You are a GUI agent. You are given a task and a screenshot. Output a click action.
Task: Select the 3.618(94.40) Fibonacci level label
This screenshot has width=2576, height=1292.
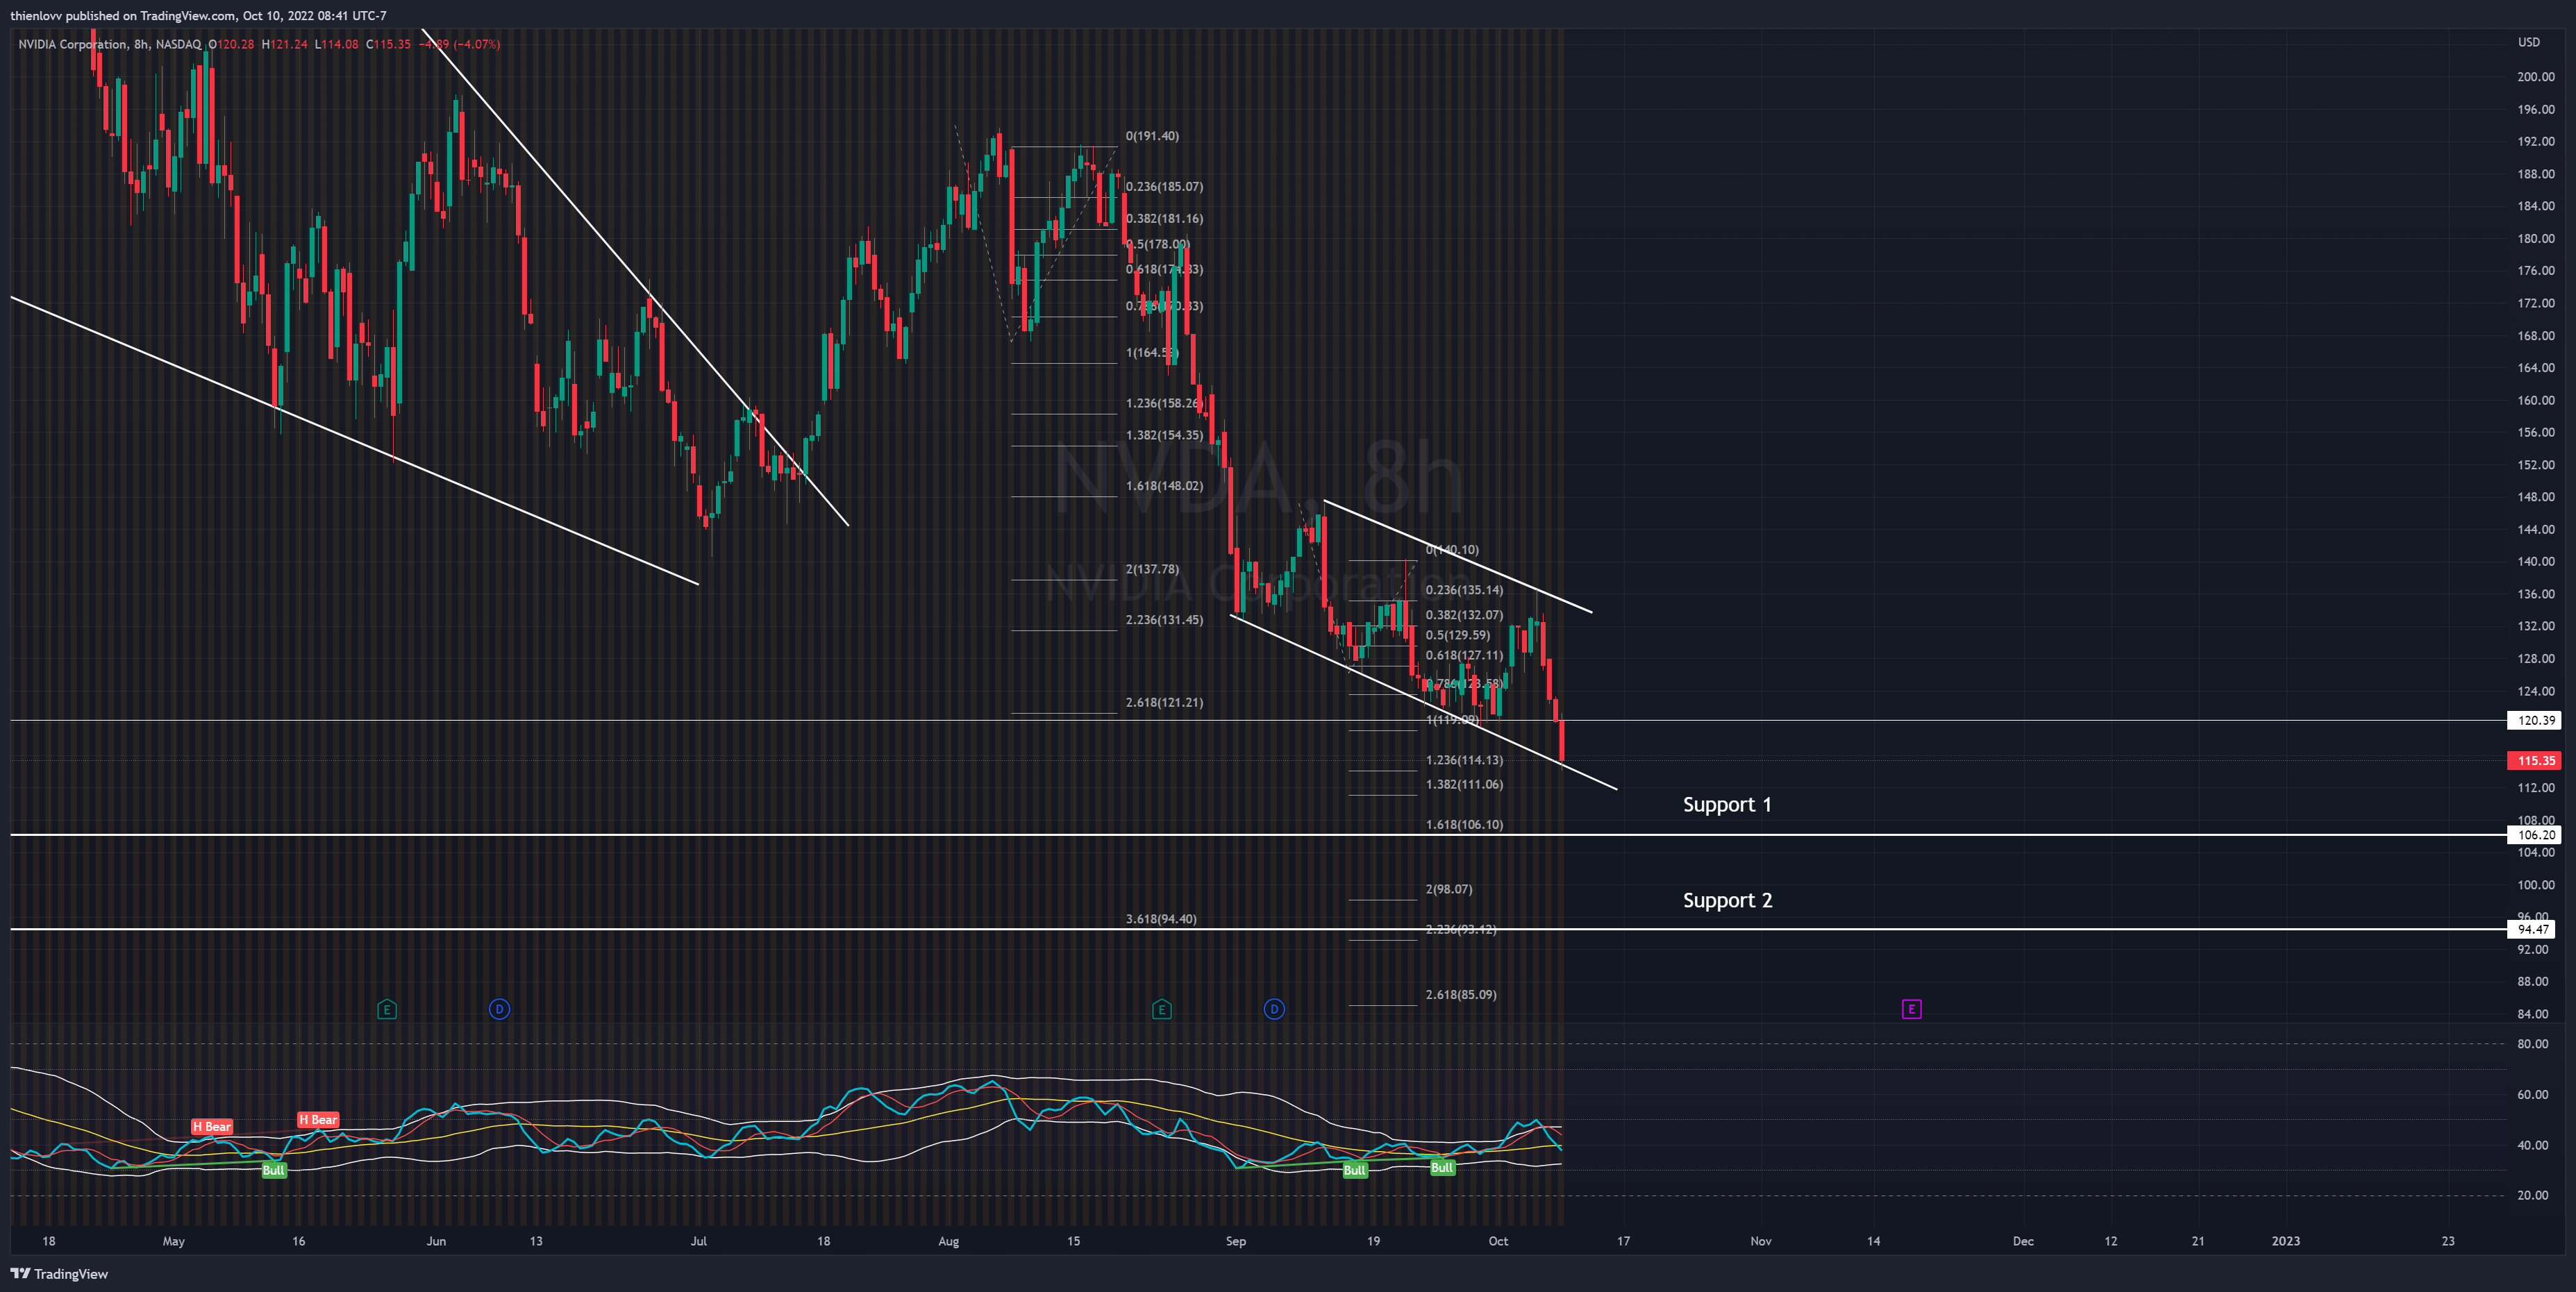coord(1161,919)
